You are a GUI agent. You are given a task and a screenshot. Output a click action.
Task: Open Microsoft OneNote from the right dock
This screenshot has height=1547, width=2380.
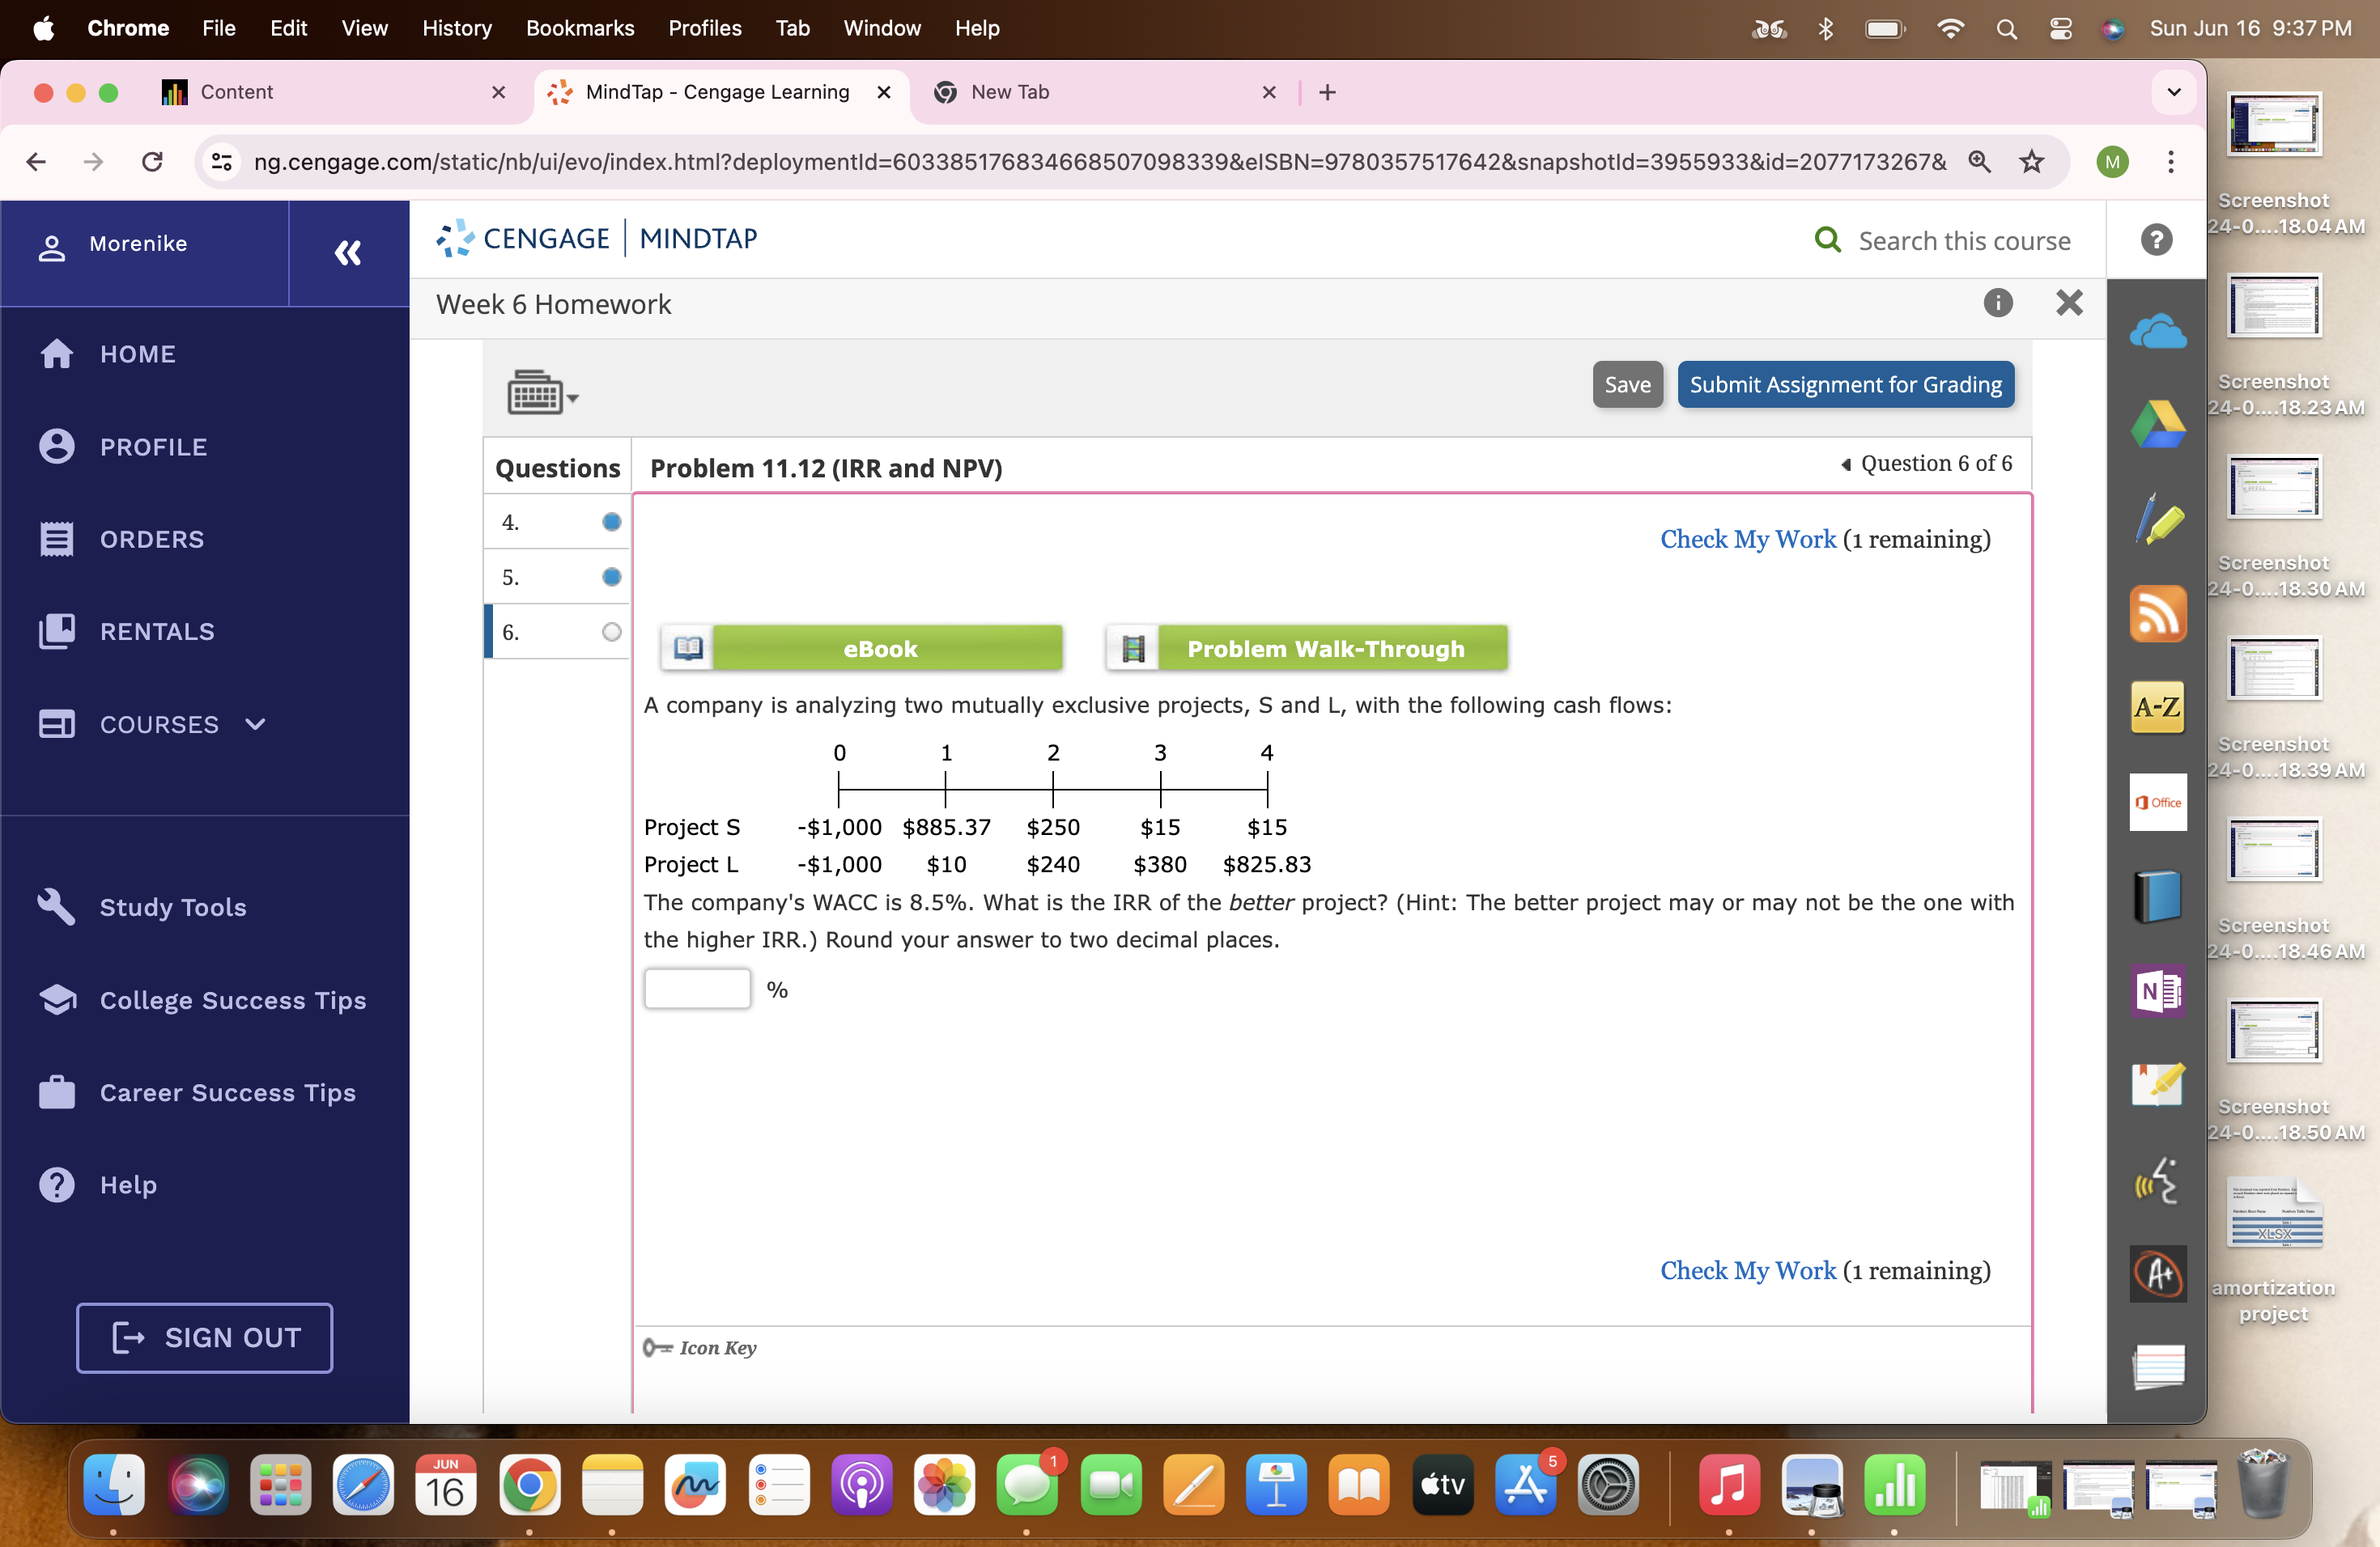2157,992
